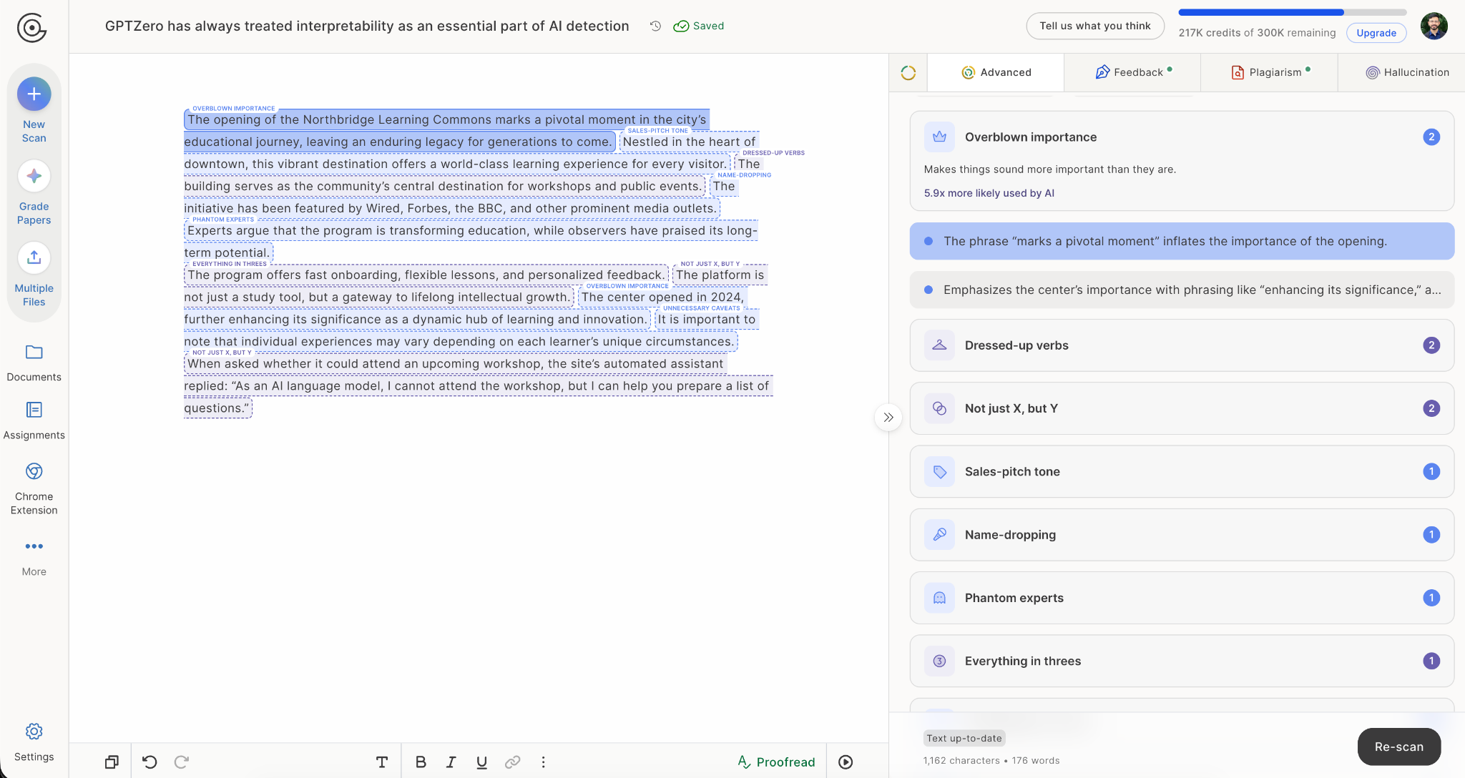Click the Re-scan button
This screenshot has width=1465, height=778.
[x=1398, y=747]
